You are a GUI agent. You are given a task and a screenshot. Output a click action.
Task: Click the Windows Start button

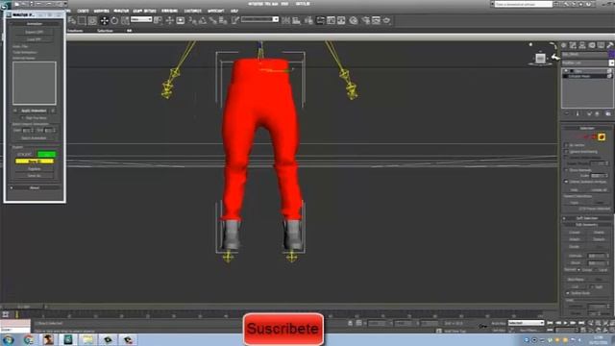tap(9, 339)
